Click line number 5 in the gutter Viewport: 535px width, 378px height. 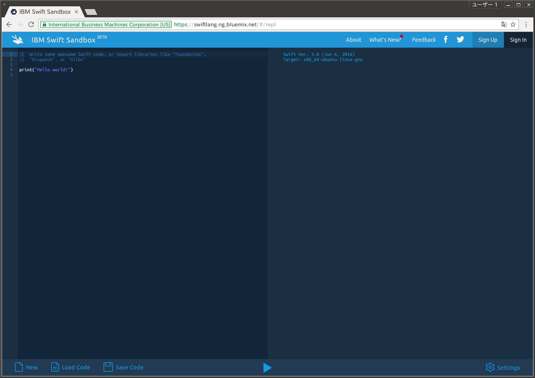tap(11, 75)
